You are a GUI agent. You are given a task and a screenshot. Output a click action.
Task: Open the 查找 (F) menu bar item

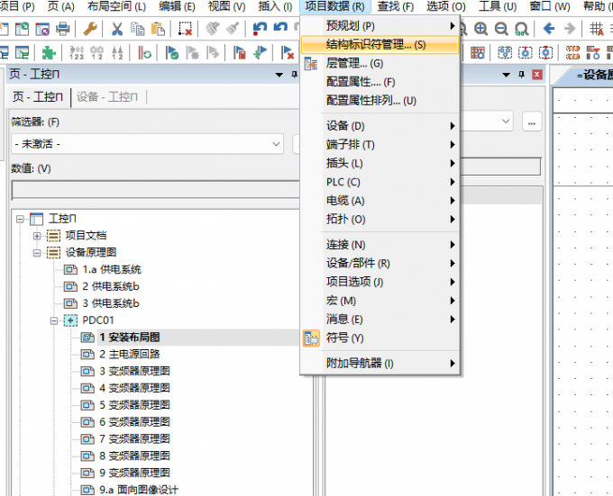(395, 6)
